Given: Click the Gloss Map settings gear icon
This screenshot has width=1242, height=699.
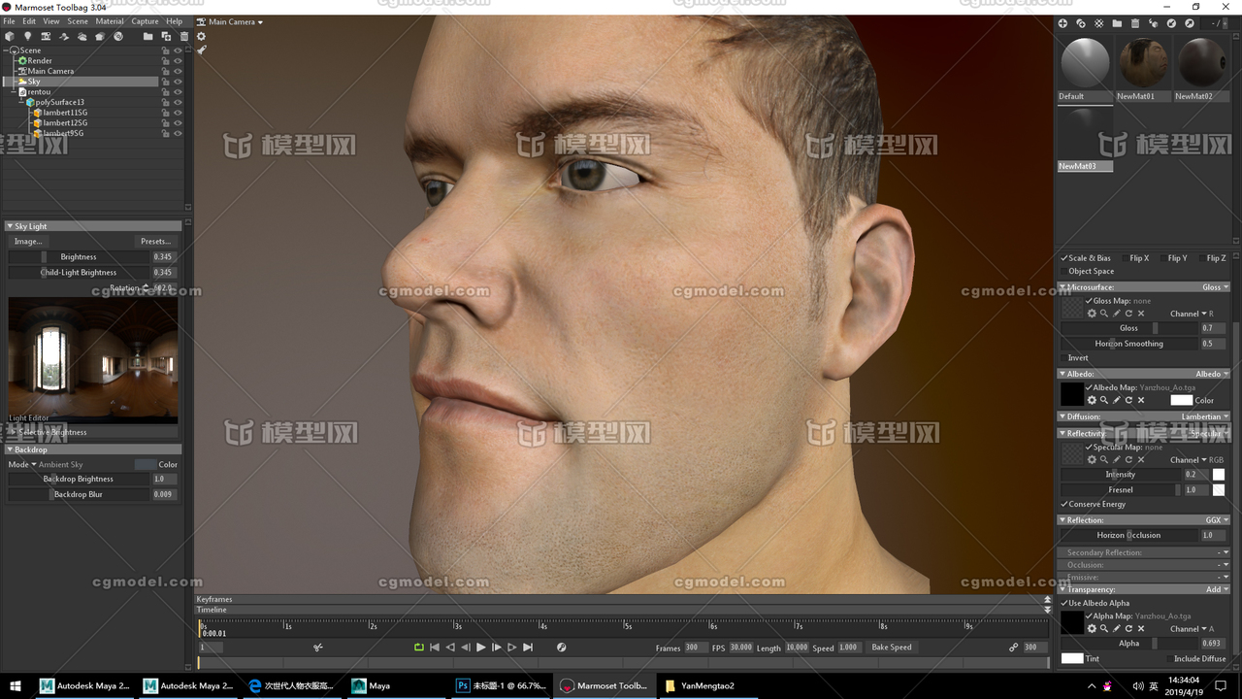Looking at the screenshot, I should [x=1092, y=314].
